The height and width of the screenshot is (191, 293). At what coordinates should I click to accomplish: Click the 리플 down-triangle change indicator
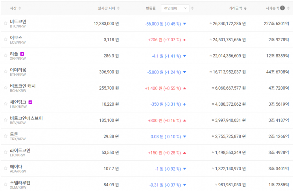point(184,56)
